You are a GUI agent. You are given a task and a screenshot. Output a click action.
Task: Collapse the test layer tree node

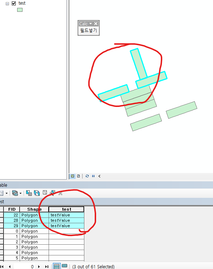coord(7,4)
